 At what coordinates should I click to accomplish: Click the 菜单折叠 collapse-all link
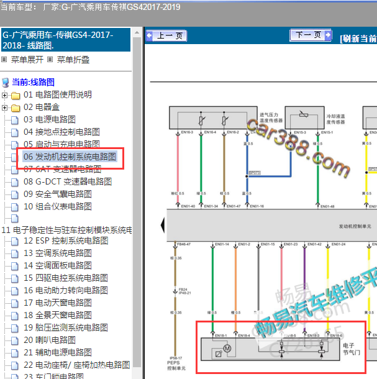pyautogui.click(x=73, y=60)
